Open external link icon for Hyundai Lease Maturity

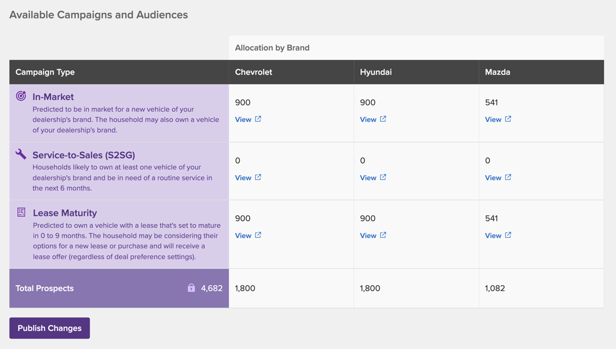pos(383,235)
